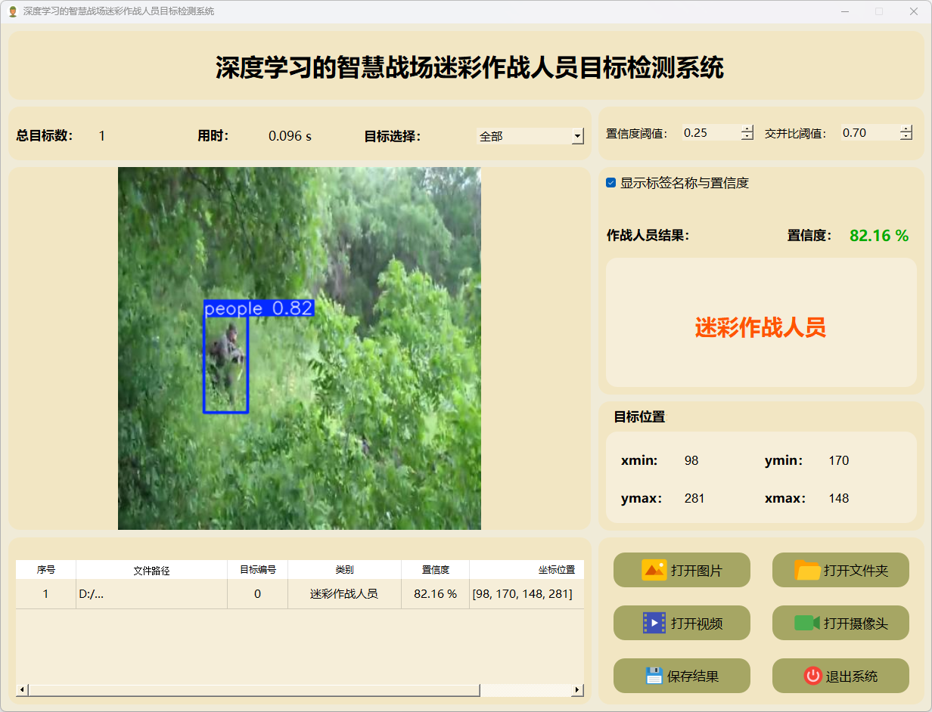Click the picture icon on 打开图片
The height and width of the screenshot is (712, 932).
tap(654, 570)
